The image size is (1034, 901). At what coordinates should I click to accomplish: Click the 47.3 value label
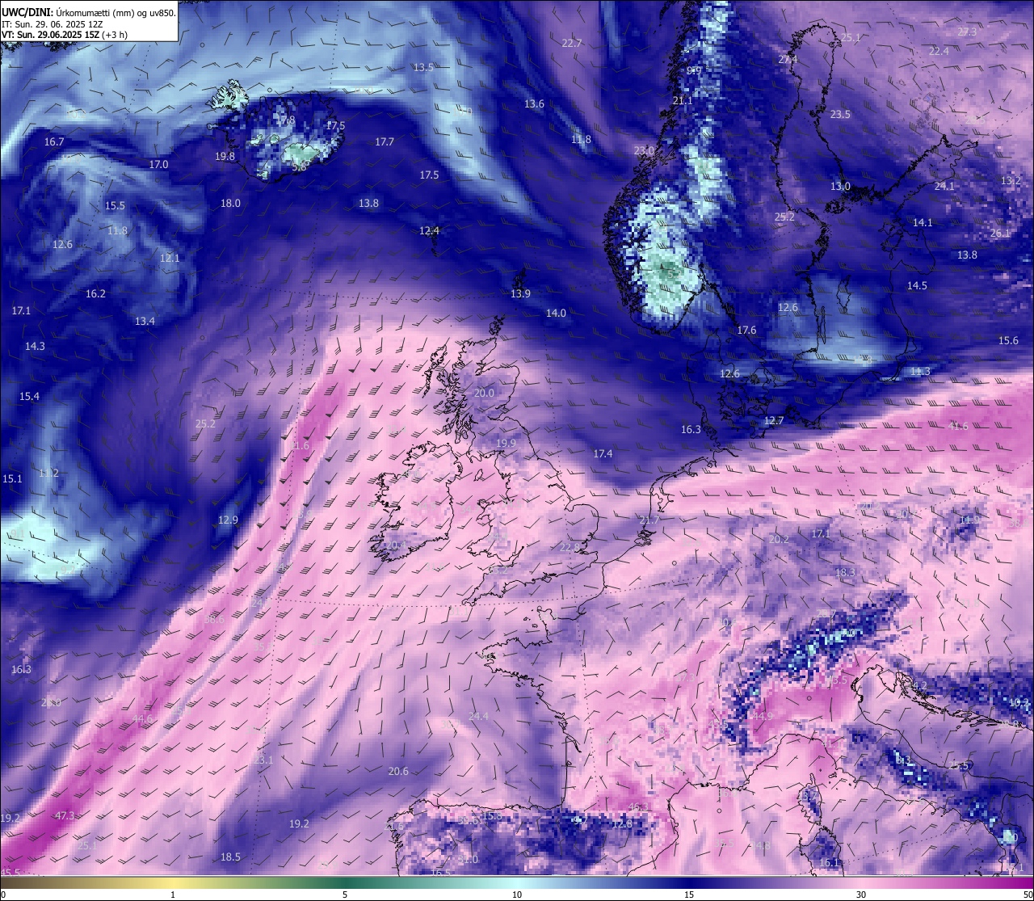pyautogui.click(x=65, y=816)
